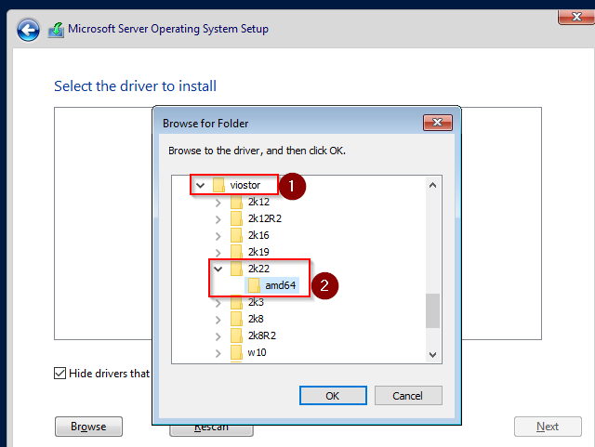Collapse the 2k22 tree node
This screenshot has height=447, width=595.
218,269
